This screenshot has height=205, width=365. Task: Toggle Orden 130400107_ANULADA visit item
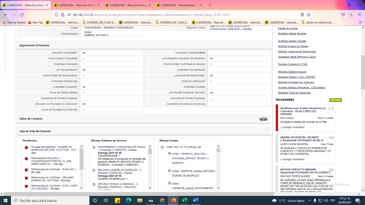click(169, 153)
